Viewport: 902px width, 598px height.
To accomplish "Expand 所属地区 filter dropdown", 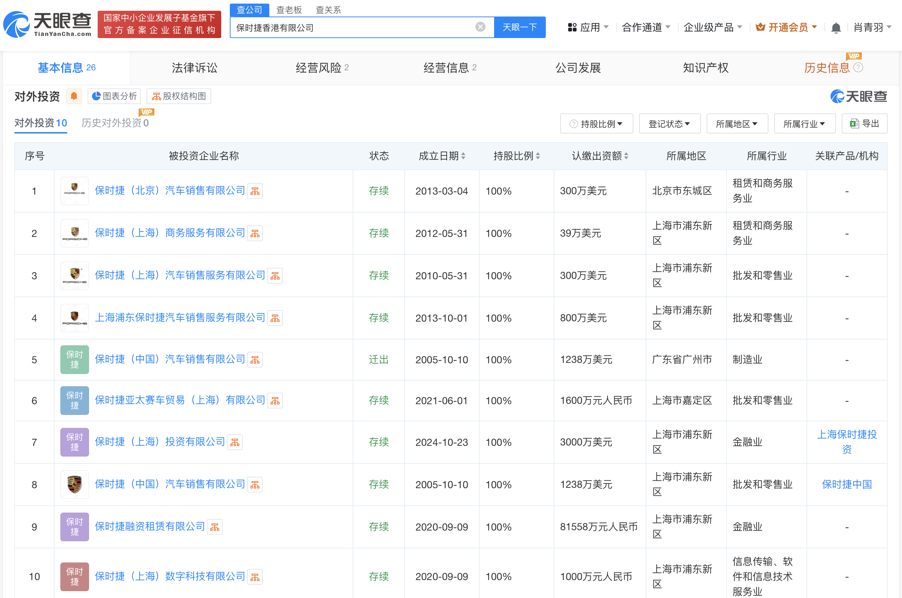I will (737, 123).
